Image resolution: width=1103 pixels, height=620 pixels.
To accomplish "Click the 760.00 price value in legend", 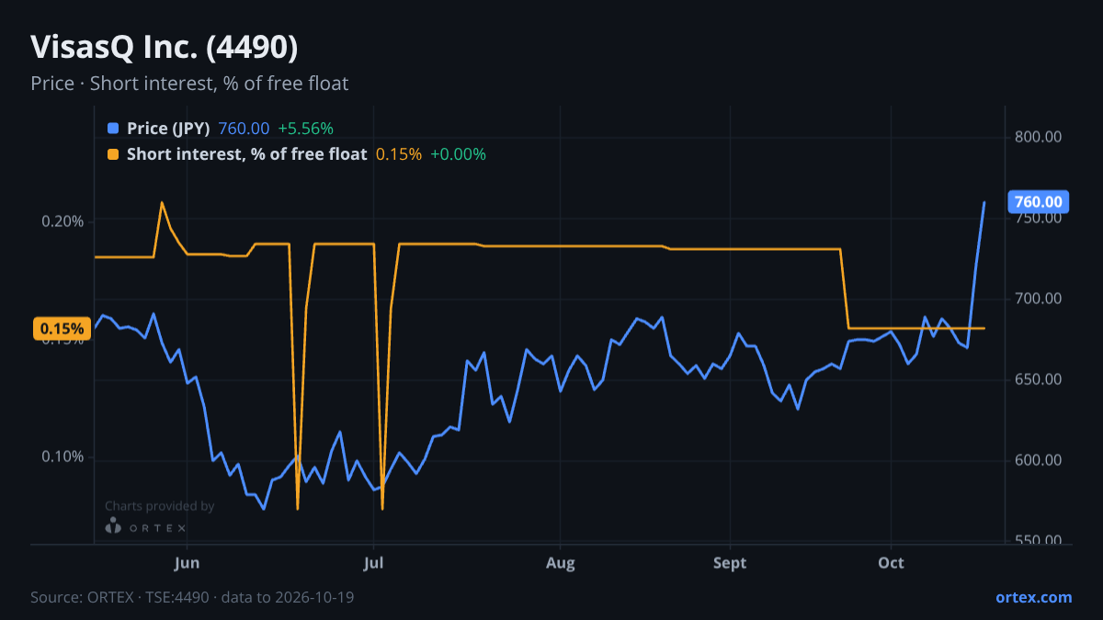I will point(244,129).
